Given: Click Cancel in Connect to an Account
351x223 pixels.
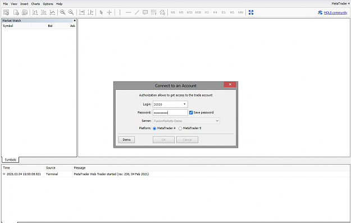Looking at the screenshot, I should 187,140.
